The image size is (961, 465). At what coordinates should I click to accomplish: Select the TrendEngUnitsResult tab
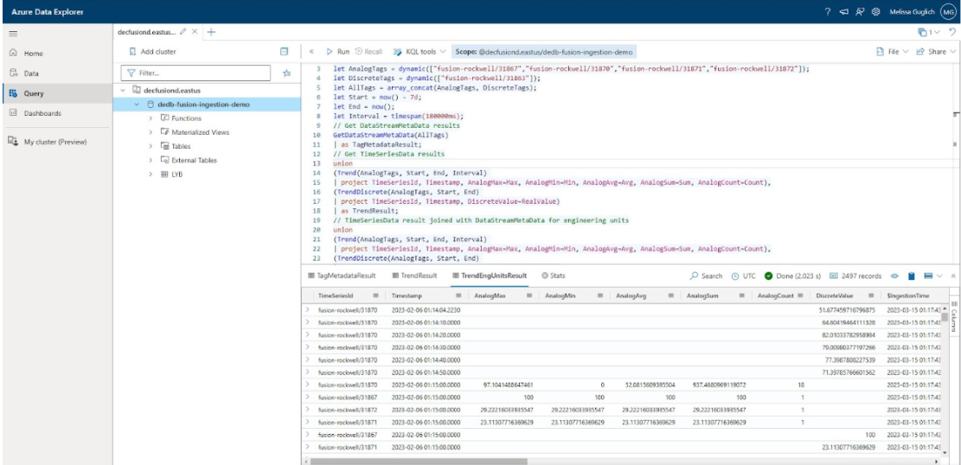[489, 276]
